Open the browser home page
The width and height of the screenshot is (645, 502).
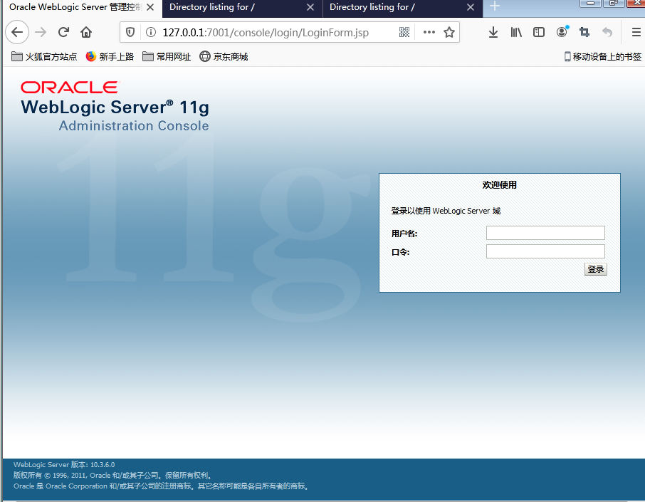coord(86,32)
